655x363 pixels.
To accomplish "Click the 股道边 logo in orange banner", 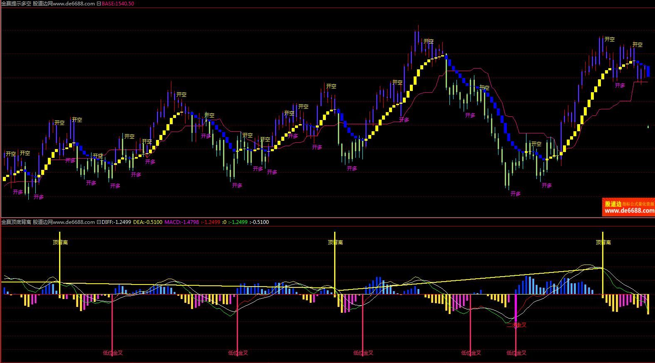I will (613, 204).
